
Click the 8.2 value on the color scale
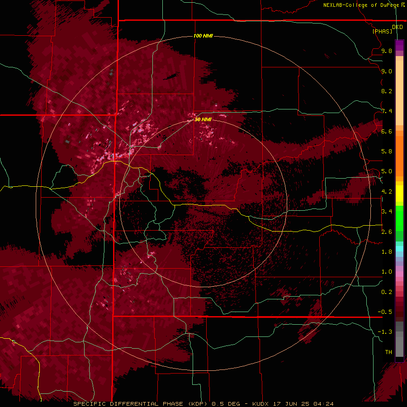pos(387,91)
